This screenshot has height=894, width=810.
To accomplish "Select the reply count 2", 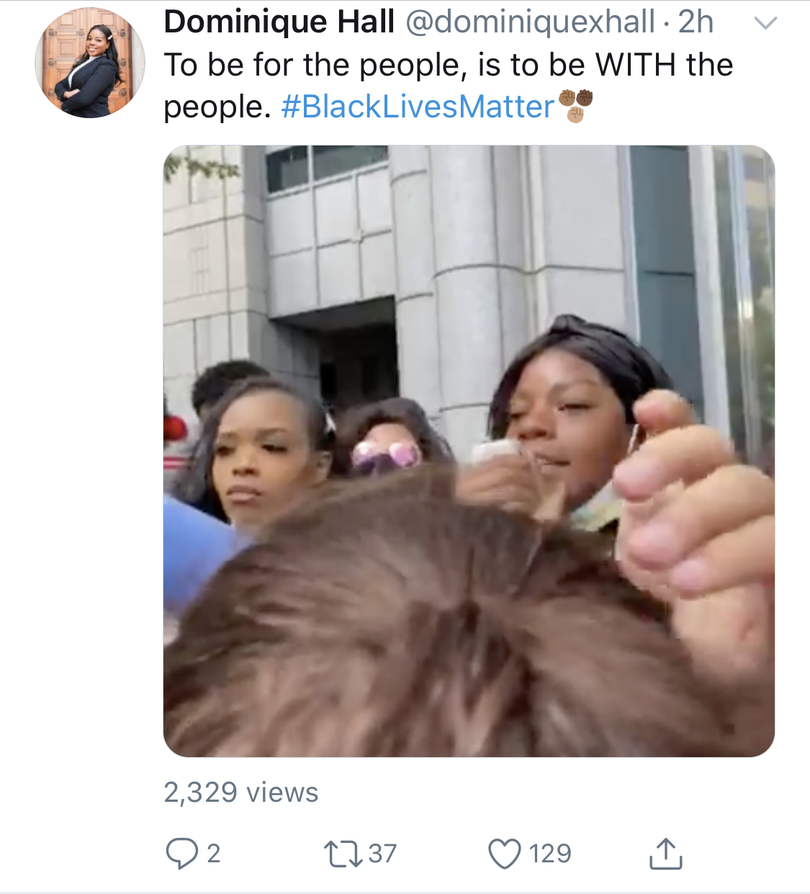I will (x=214, y=854).
